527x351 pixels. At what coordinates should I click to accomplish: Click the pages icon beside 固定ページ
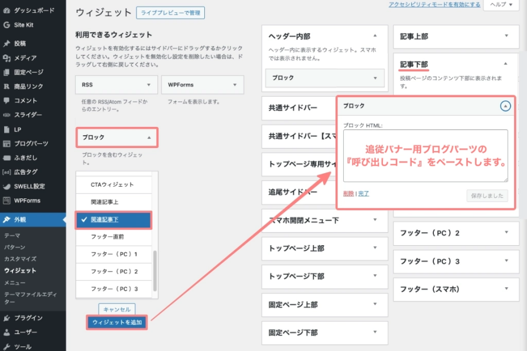pyautogui.click(x=6, y=72)
